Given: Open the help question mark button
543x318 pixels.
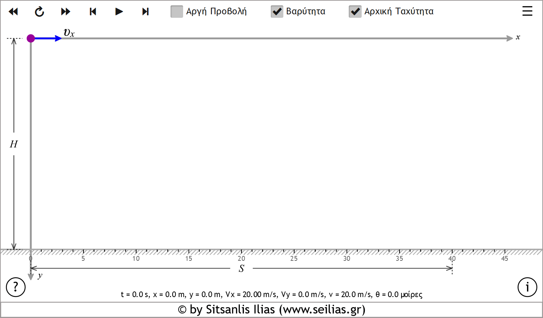Looking at the screenshot, I should 16,287.
